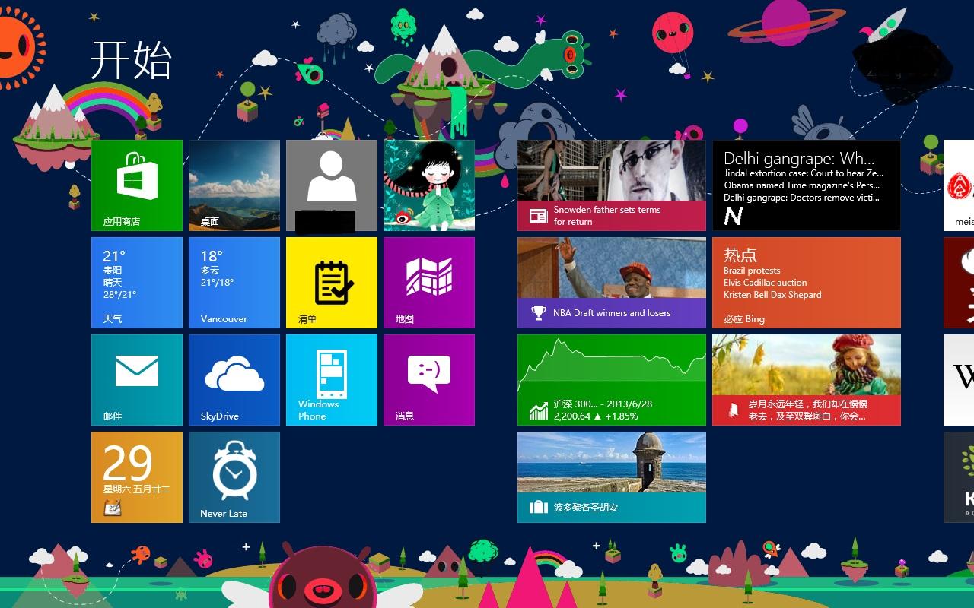
Task: Open the SkyDrive tile
Action: pos(234,380)
